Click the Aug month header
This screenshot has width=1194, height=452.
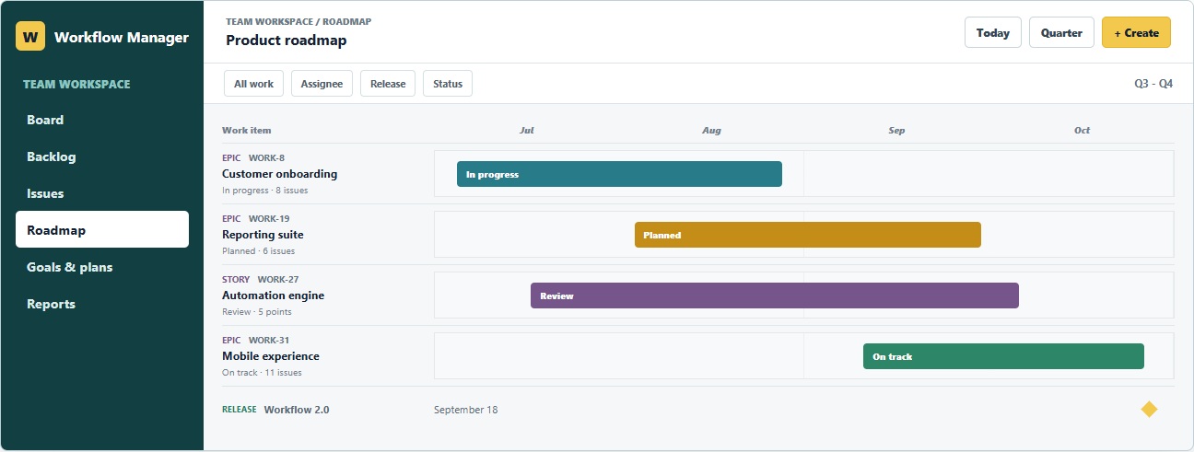pyautogui.click(x=711, y=131)
